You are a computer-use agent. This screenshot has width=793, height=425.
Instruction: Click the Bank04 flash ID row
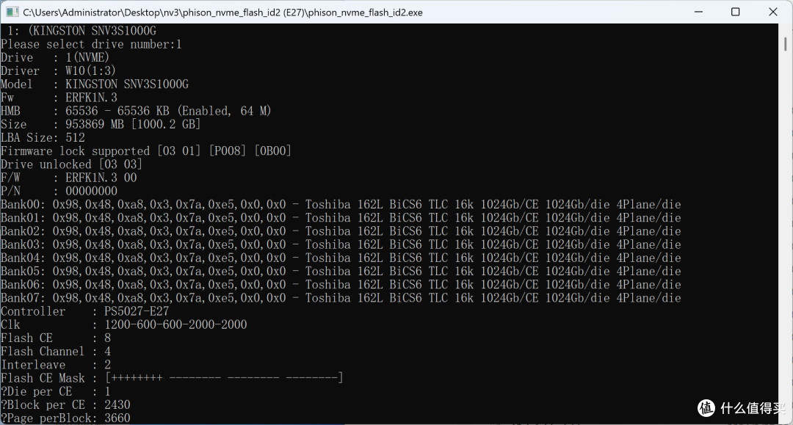341,258
